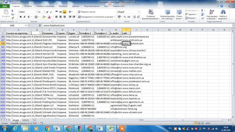Screen dimensions: 235x132
Task: Open the Файл tab
Action: (5, 6)
